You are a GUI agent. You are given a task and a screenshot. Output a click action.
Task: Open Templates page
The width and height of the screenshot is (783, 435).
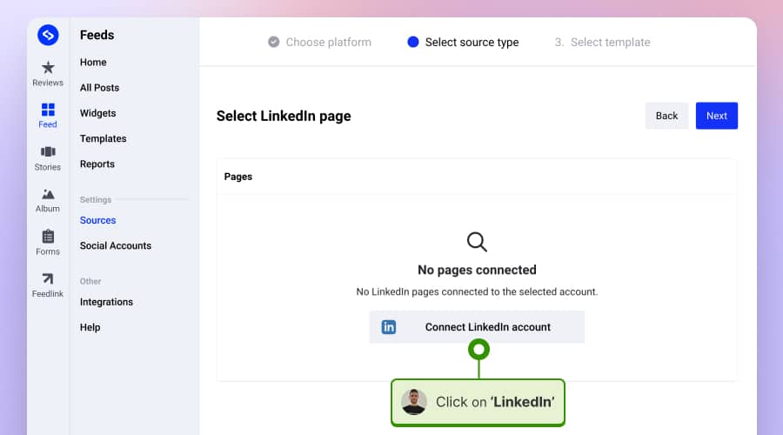pyautogui.click(x=103, y=139)
